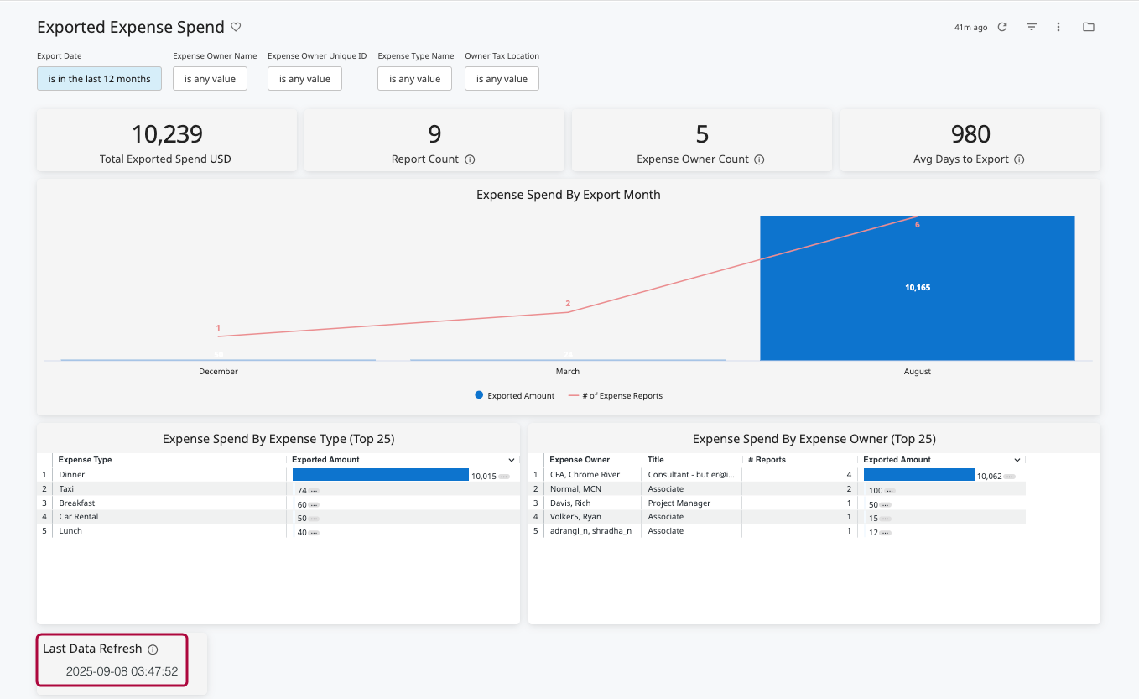
Task: Click the info icon beside Avg Days to Export
Action: coord(1017,159)
